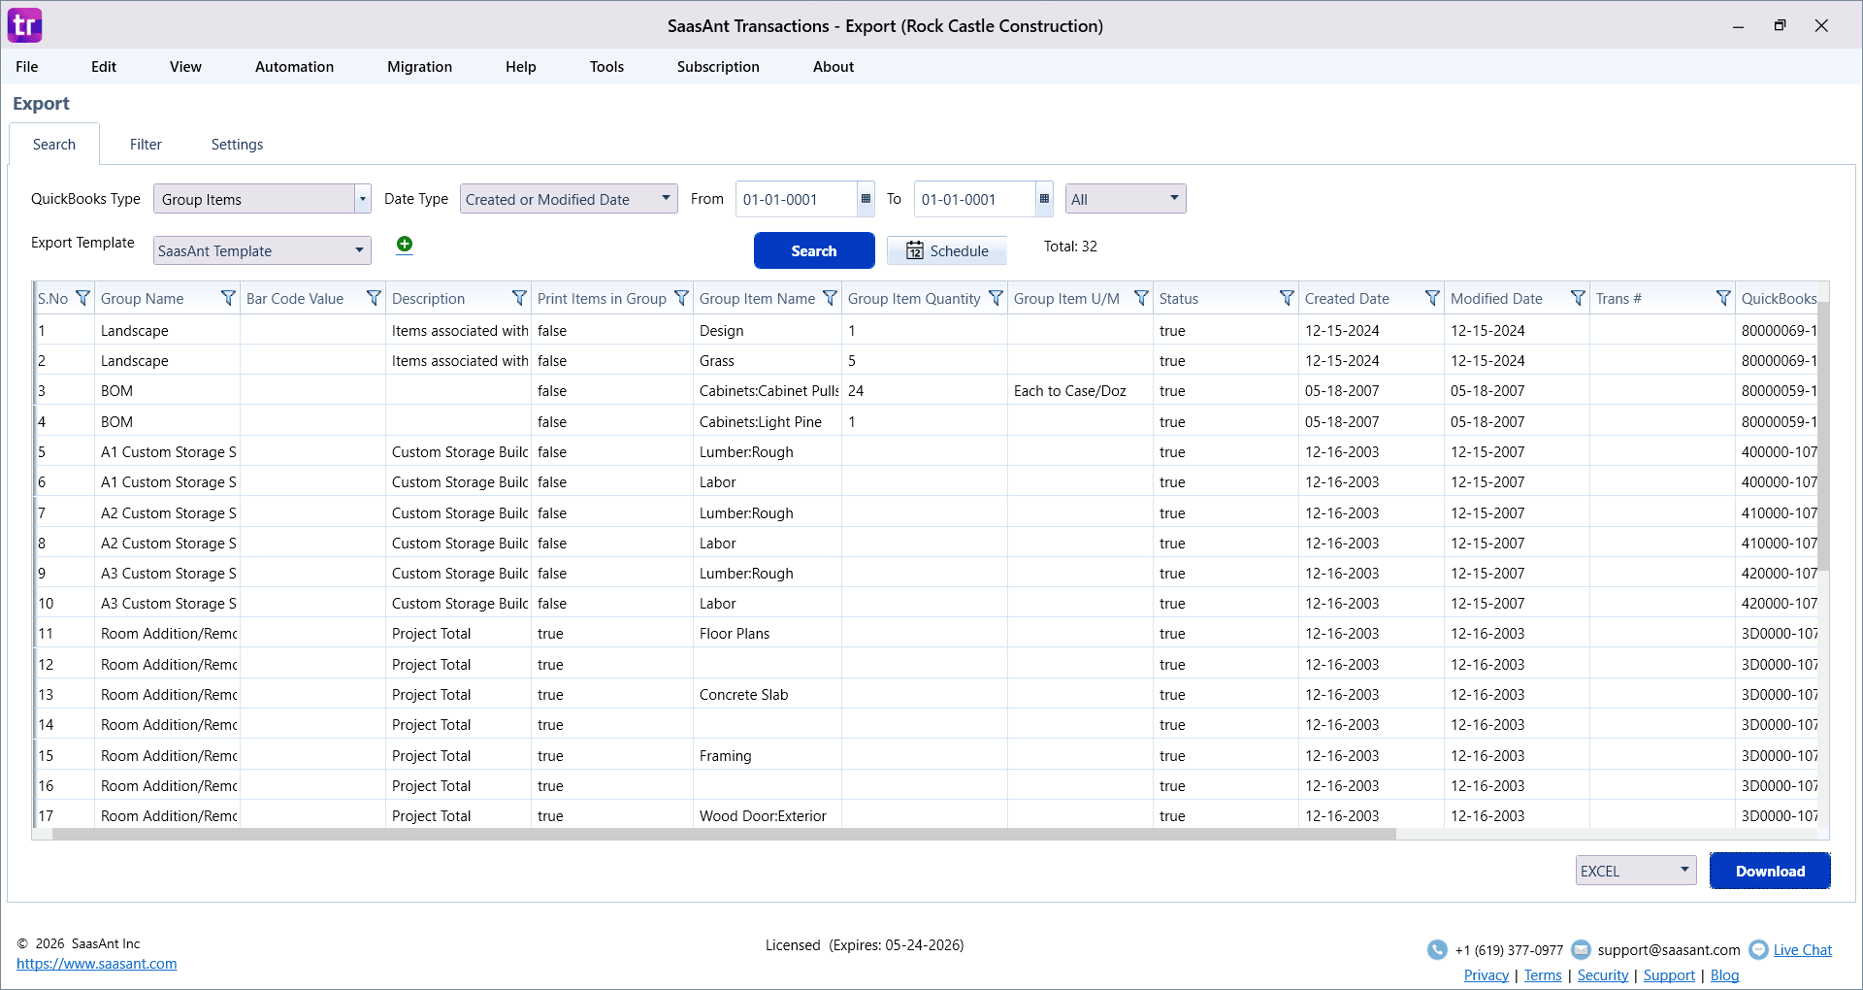Filter the S.No column
The height and width of the screenshot is (990, 1863).
(x=82, y=298)
